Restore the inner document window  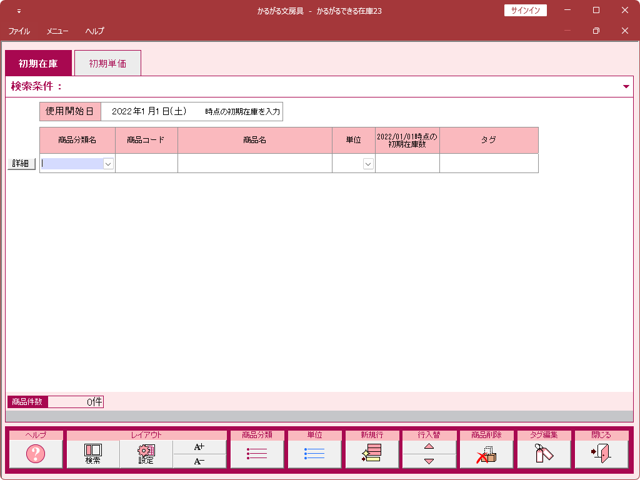596,31
